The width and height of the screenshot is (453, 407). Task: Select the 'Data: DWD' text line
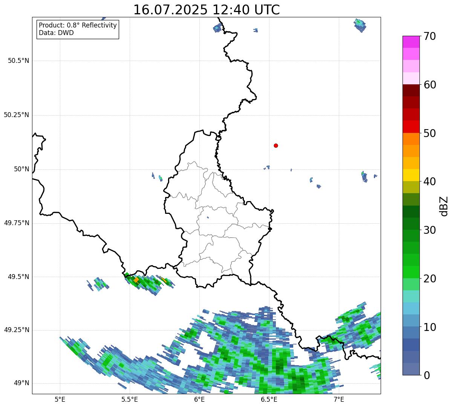(x=56, y=33)
